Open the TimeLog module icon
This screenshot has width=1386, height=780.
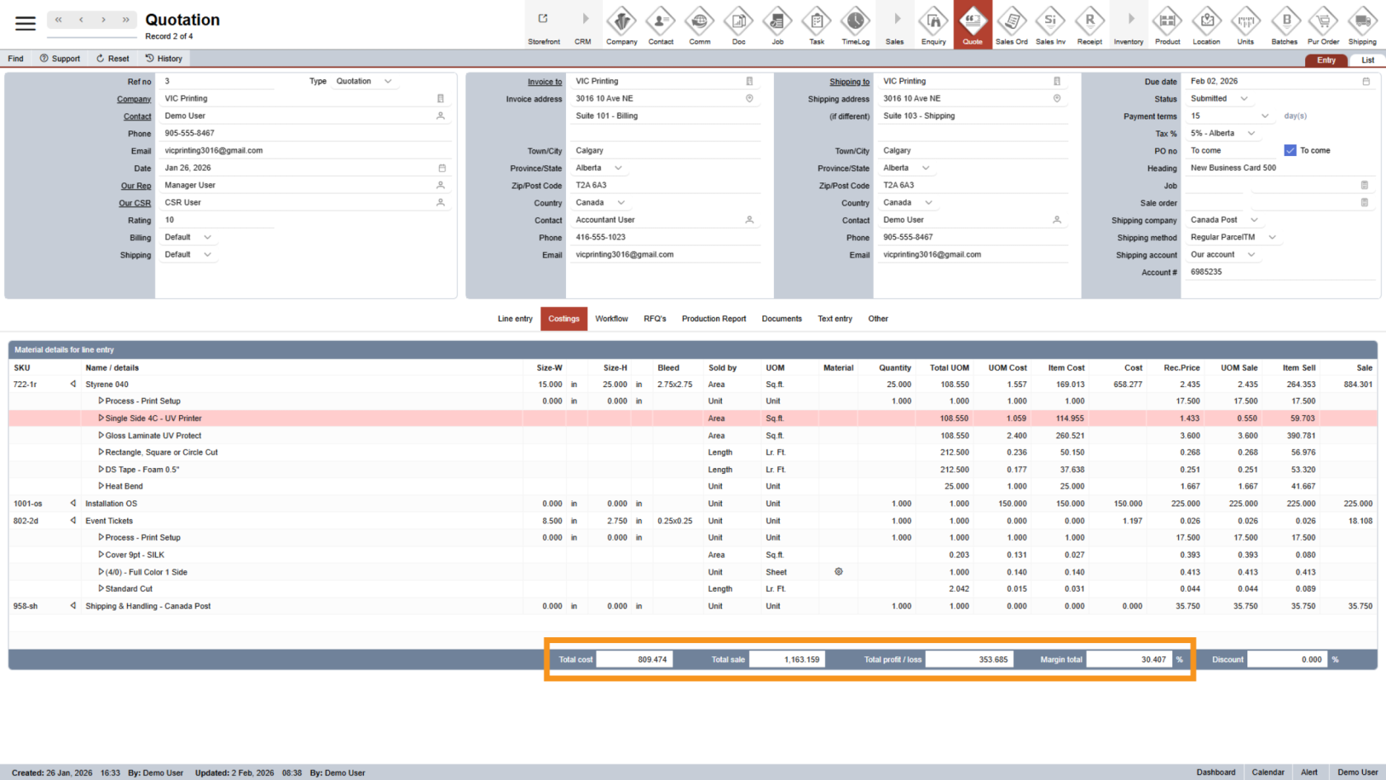[856, 25]
